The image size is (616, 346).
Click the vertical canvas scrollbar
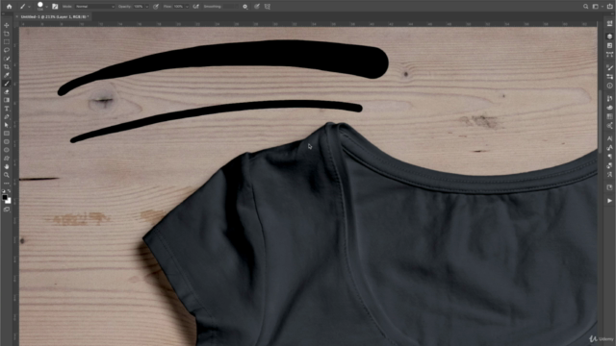point(600,122)
